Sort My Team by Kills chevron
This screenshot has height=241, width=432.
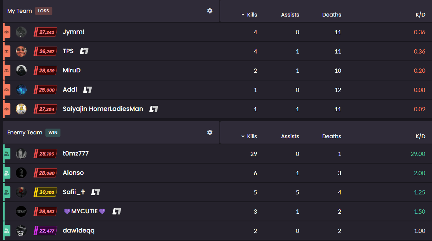point(243,15)
